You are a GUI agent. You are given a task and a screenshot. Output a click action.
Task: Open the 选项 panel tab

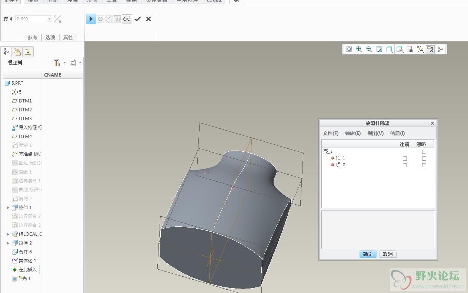click(50, 37)
